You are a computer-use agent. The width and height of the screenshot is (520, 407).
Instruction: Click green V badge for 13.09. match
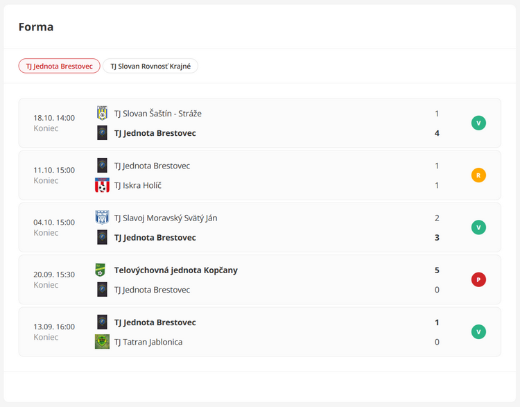pos(478,331)
